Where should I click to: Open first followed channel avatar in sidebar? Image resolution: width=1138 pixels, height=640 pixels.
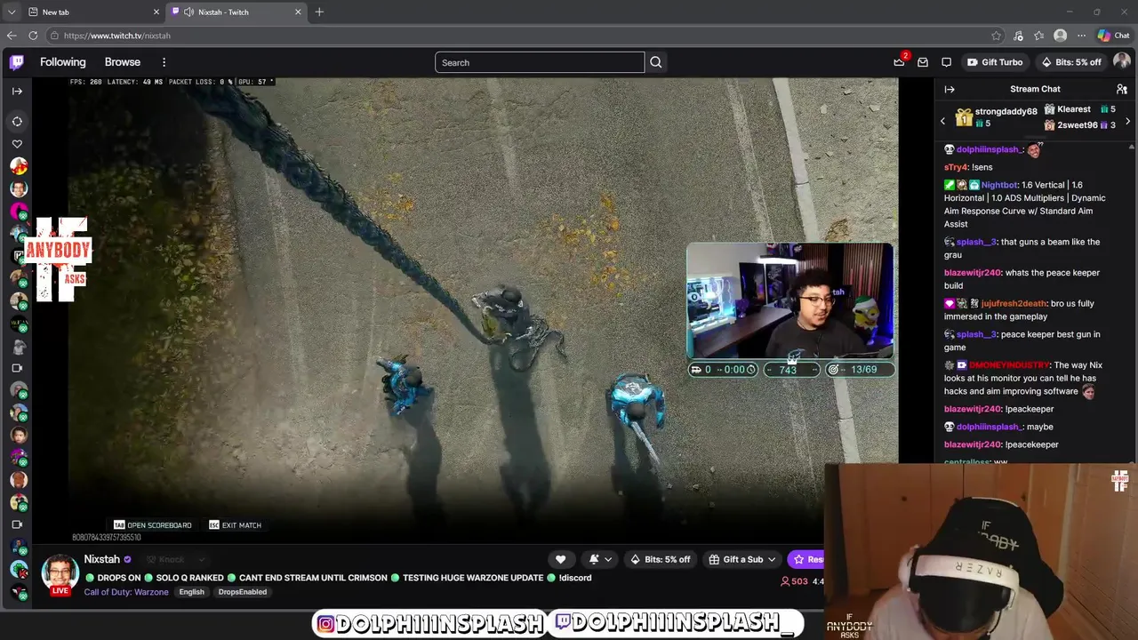pos(19,166)
